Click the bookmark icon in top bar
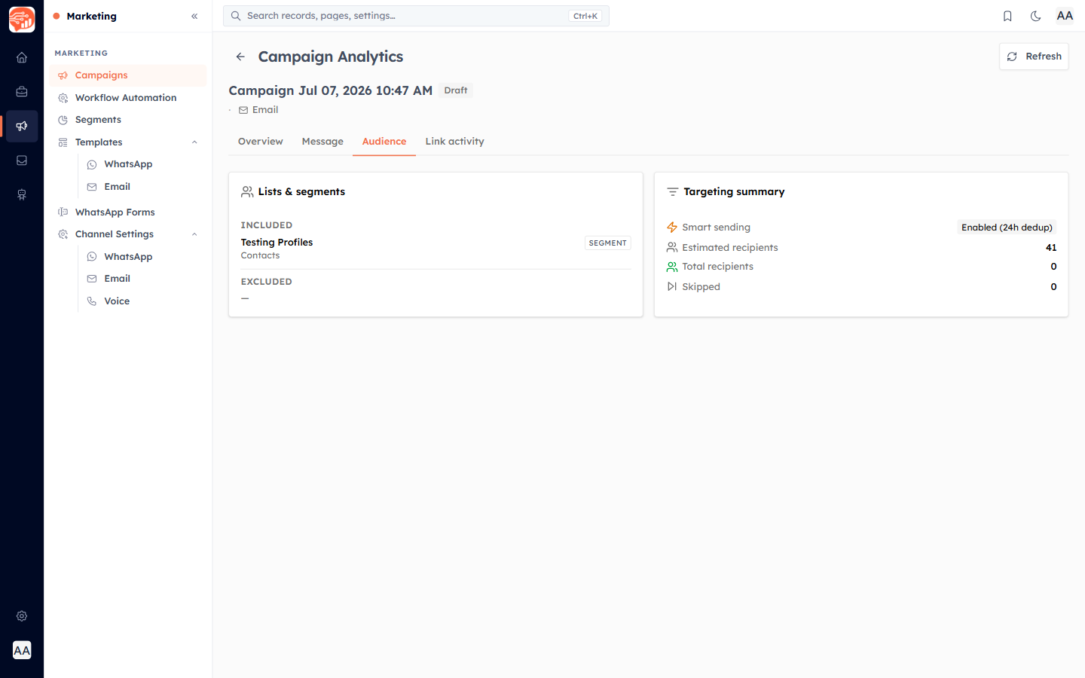Viewport: 1085px width, 678px height. pos(1007,16)
